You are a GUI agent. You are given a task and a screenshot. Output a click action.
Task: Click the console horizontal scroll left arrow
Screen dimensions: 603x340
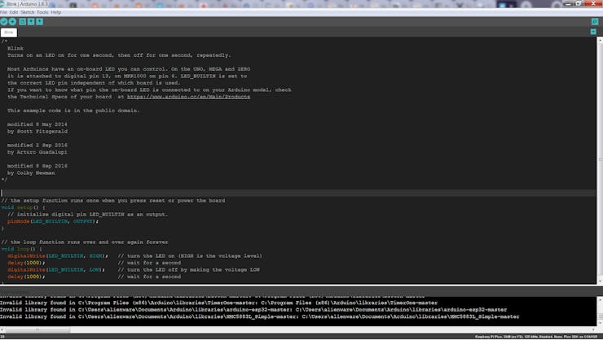(x=2, y=329)
